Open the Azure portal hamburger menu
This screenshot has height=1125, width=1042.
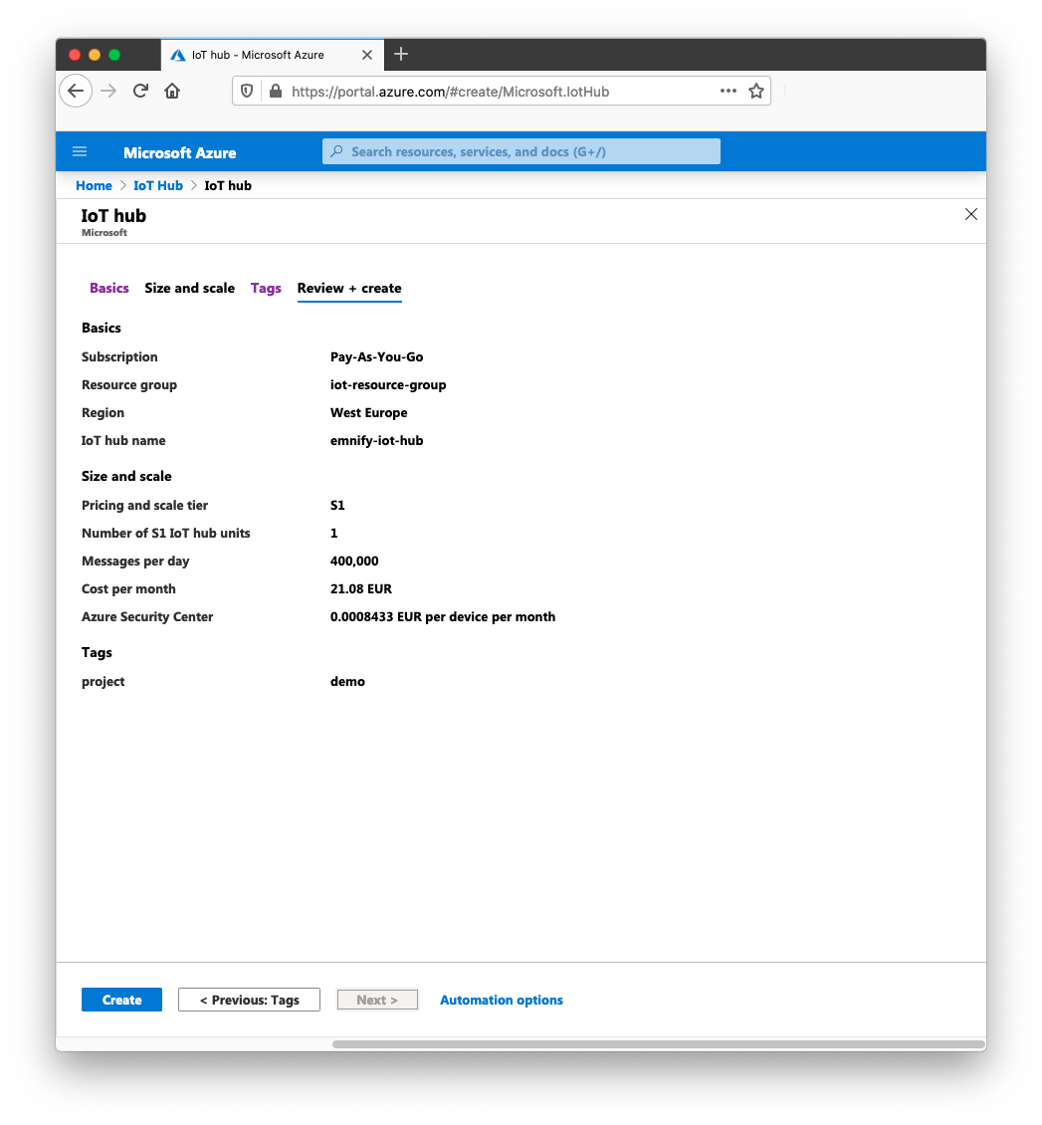[x=79, y=151]
